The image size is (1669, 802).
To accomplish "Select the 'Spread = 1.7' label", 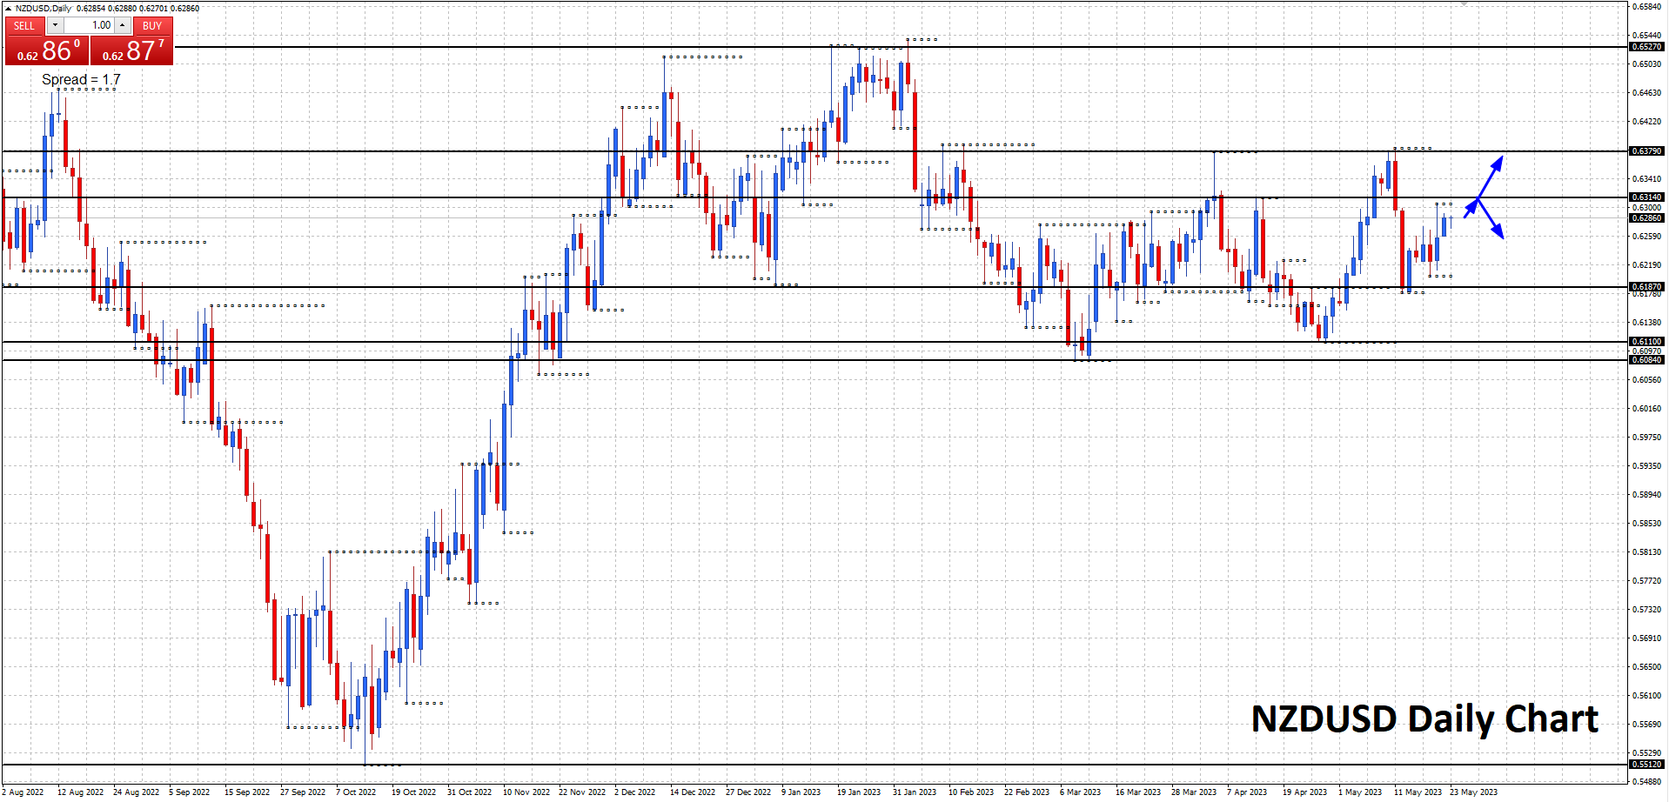I will tap(81, 79).
